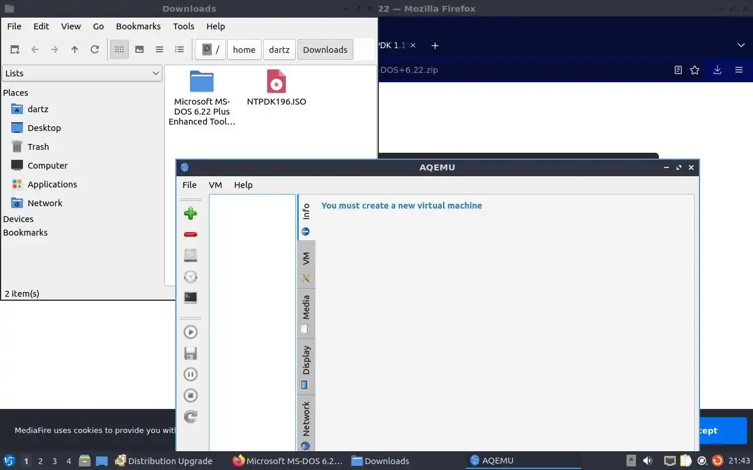Click the dartz path button
The height and width of the screenshot is (470, 753).
pyautogui.click(x=279, y=49)
